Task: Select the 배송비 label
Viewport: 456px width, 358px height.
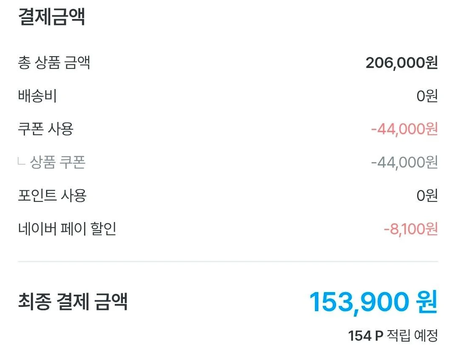Action: coord(37,96)
